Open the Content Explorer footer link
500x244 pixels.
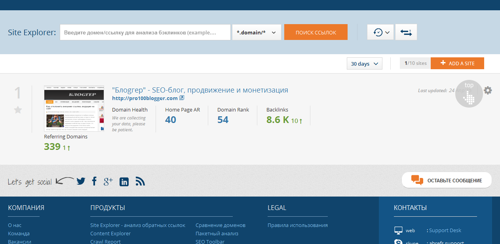point(110,233)
